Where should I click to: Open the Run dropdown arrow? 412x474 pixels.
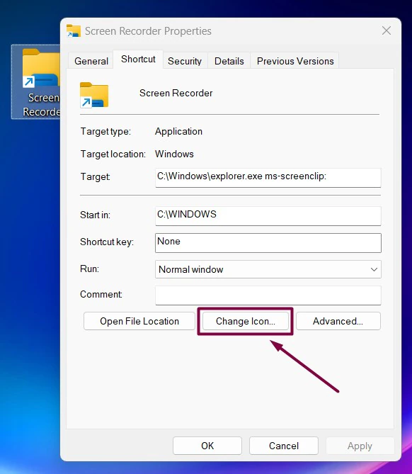374,269
